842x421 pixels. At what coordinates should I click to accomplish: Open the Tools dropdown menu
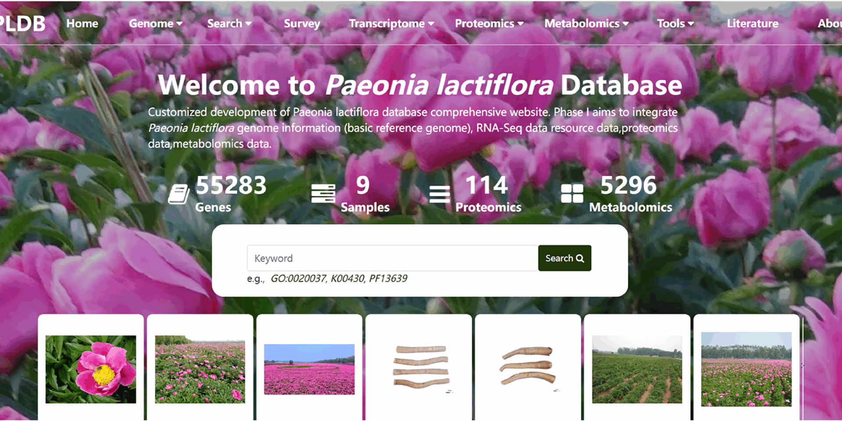pyautogui.click(x=675, y=24)
